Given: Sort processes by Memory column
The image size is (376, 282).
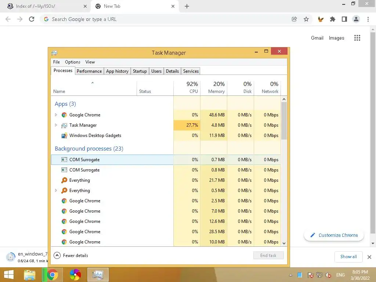Looking at the screenshot, I should click(x=214, y=88).
